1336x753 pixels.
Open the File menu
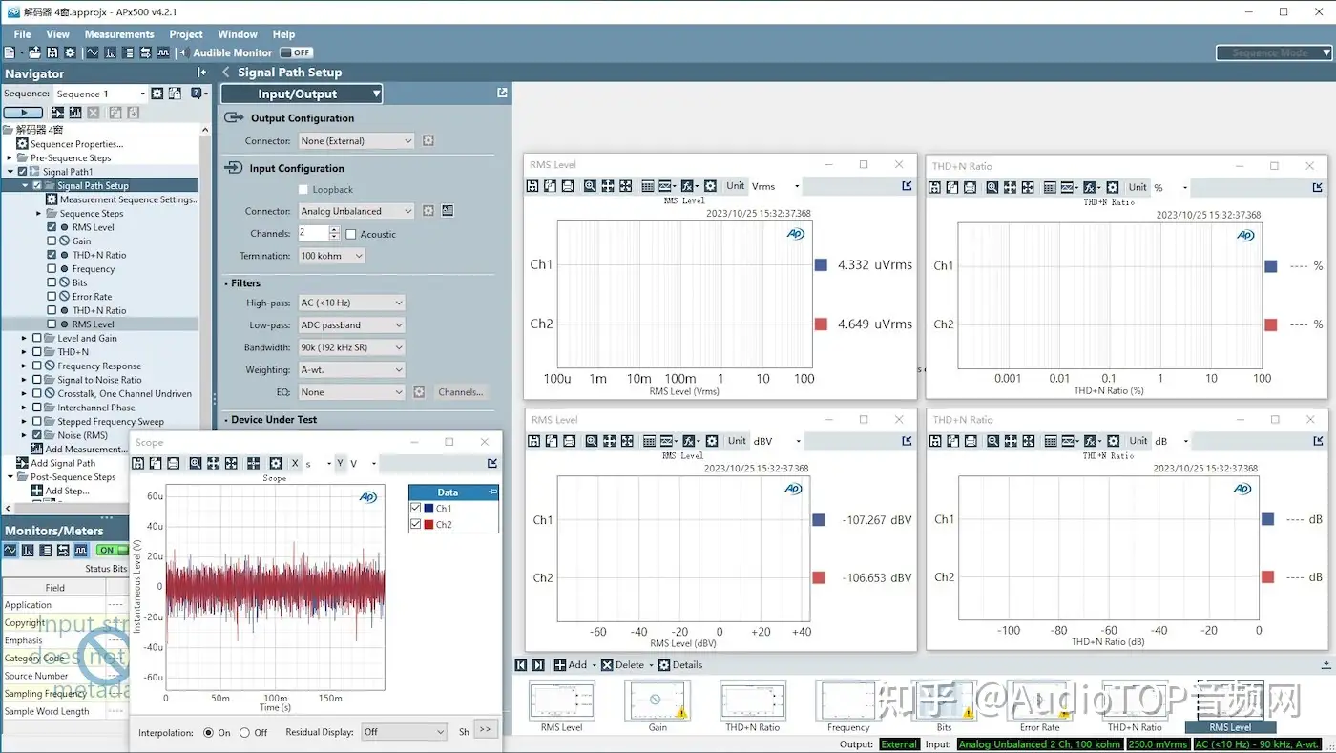click(x=22, y=34)
